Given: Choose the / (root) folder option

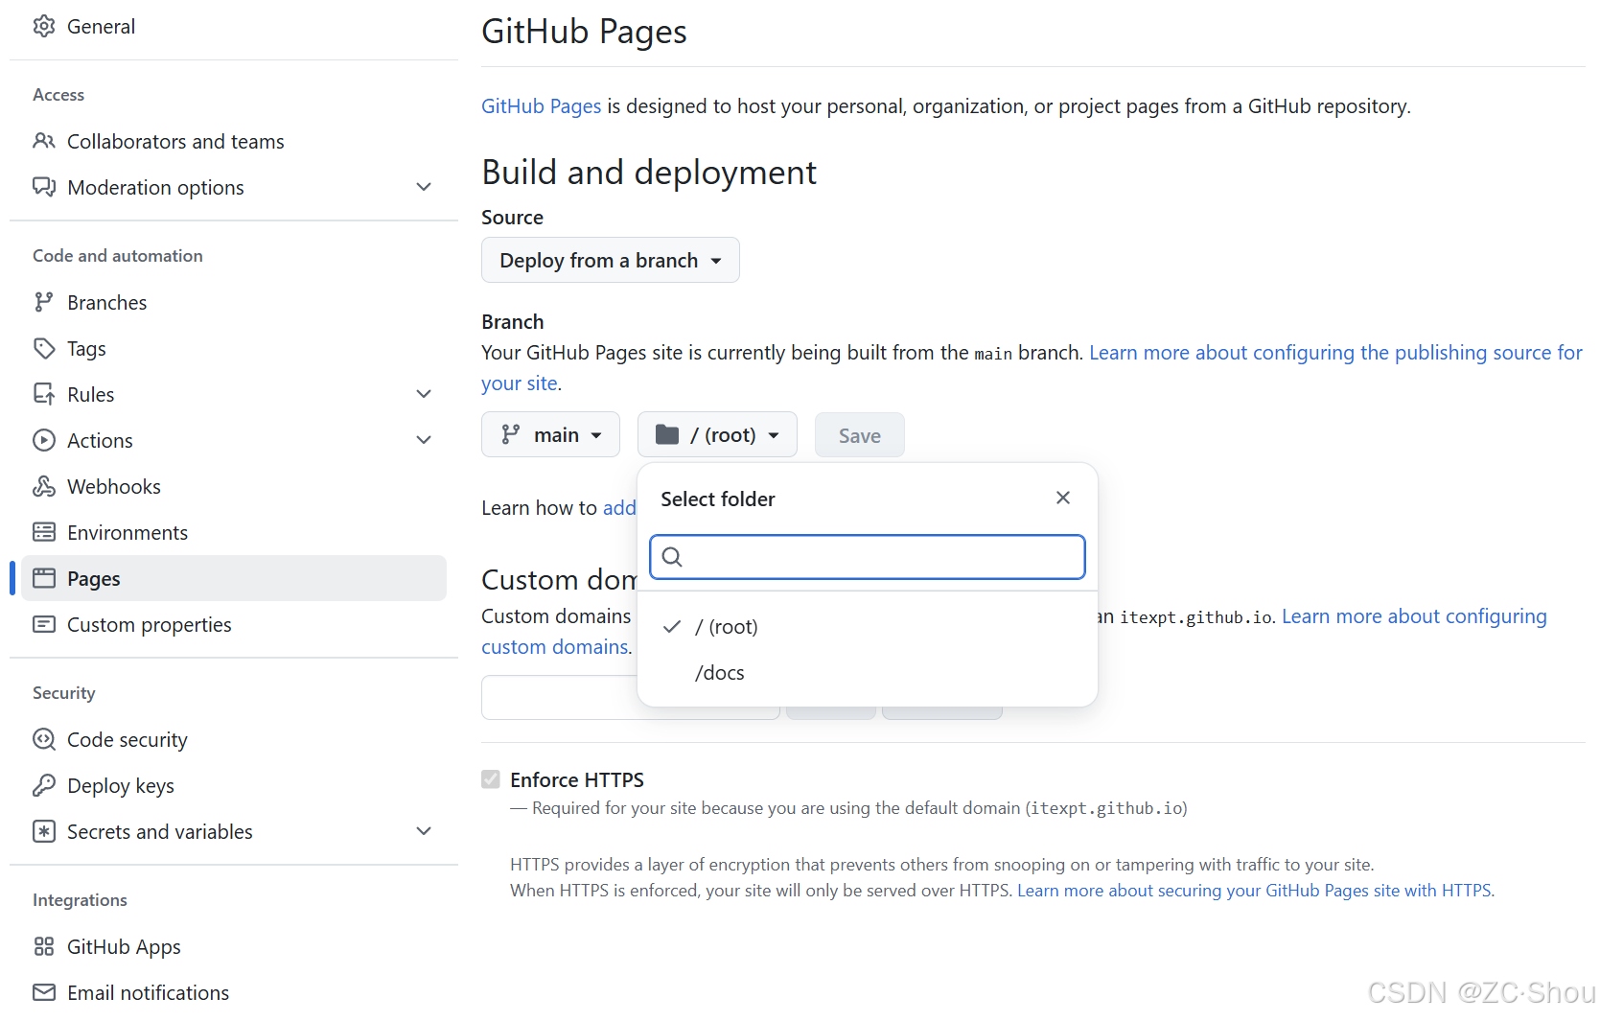Looking at the screenshot, I should click(x=726, y=627).
